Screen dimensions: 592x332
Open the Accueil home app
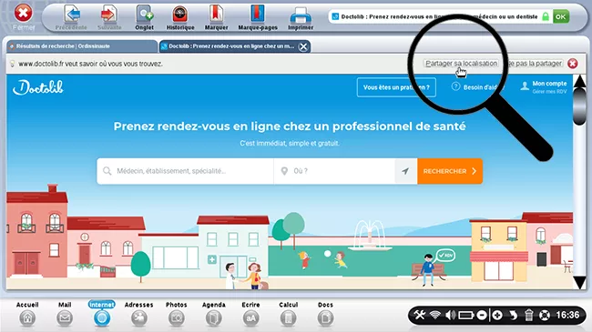pos(27,314)
